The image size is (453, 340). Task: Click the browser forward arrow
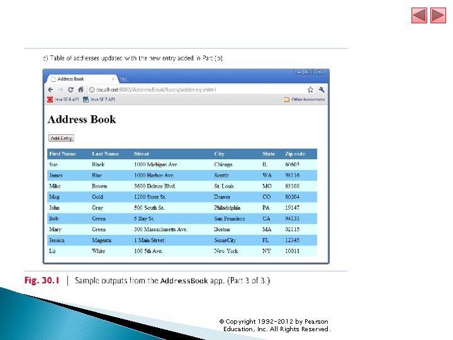coord(60,89)
